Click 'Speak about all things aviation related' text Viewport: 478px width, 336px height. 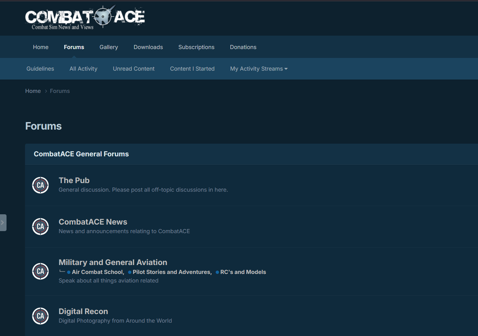point(108,281)
